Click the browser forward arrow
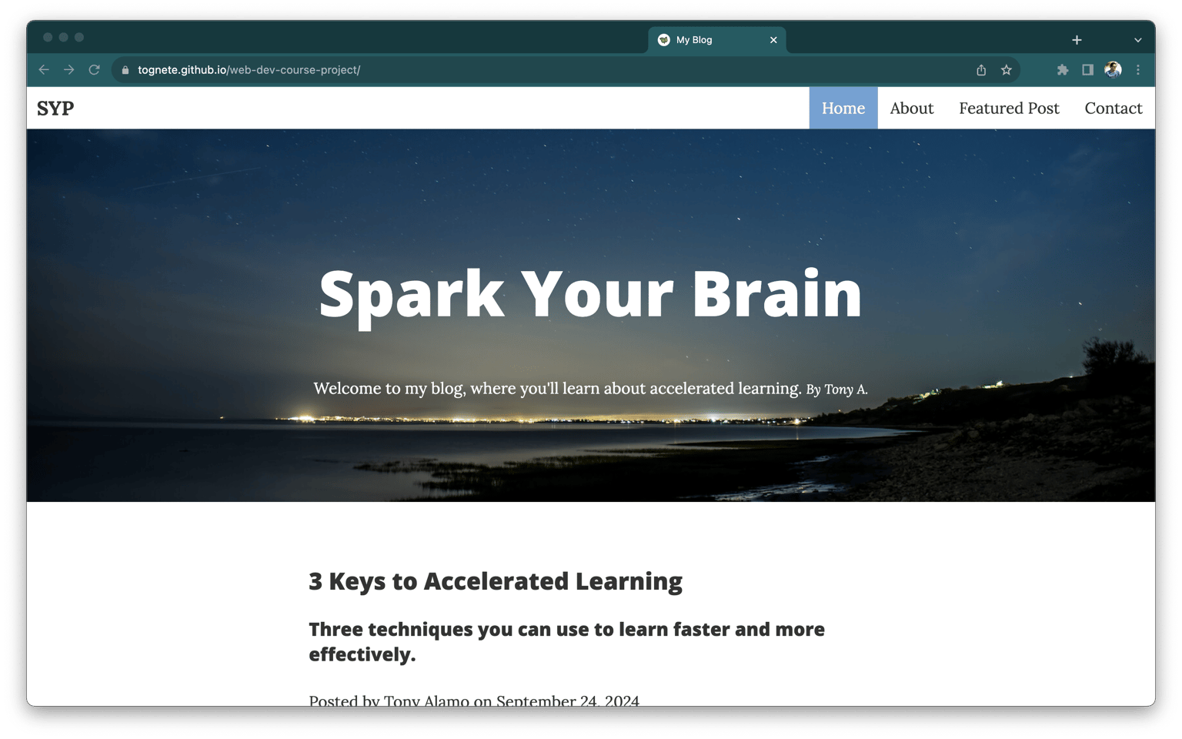Viewport: 1182px width, 739px height. [x=69, y=70]
